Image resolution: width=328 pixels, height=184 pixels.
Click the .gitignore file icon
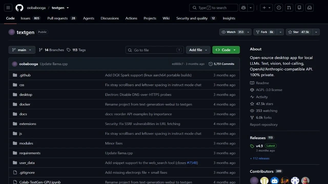click(x=15, y=172)
